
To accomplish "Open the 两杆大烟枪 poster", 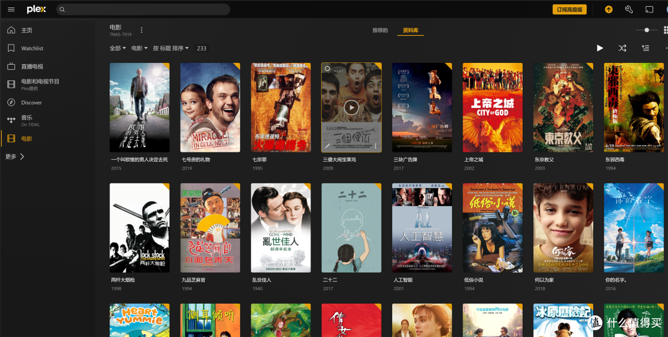I will tap(139, 228).
